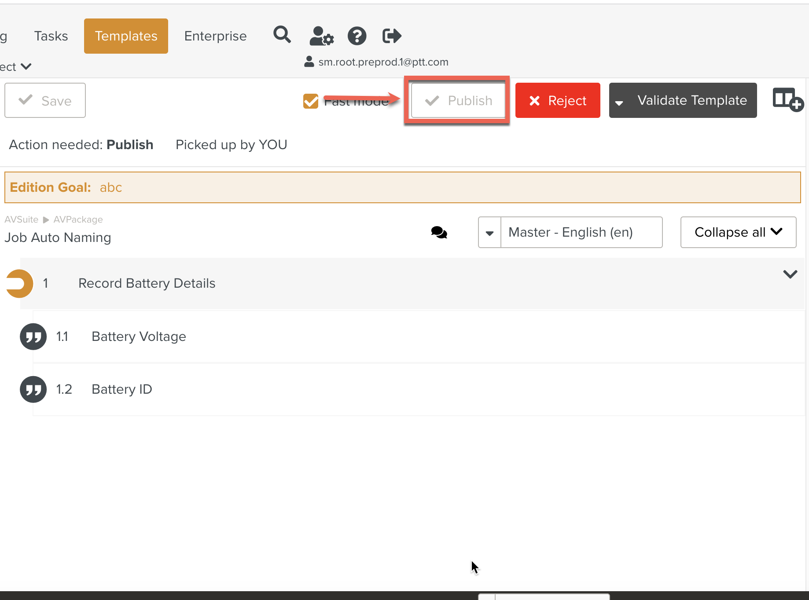The image size is (809, 600).
Task: Click the add column layout icon
Action: pos(787,100)
